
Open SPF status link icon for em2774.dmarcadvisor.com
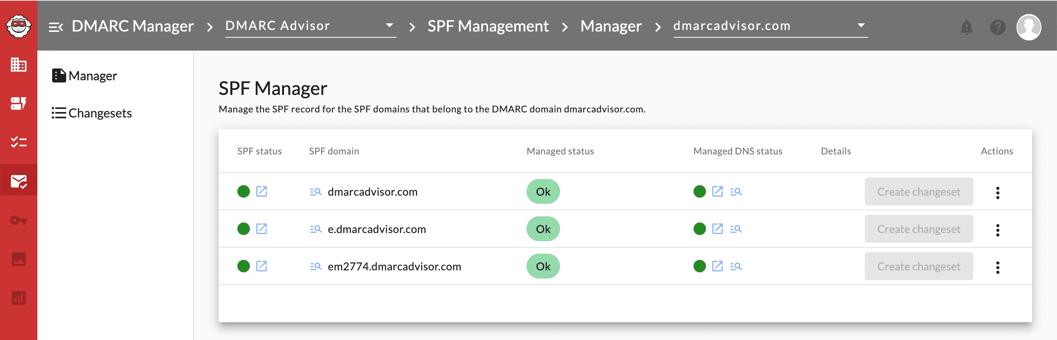(262, 266)
